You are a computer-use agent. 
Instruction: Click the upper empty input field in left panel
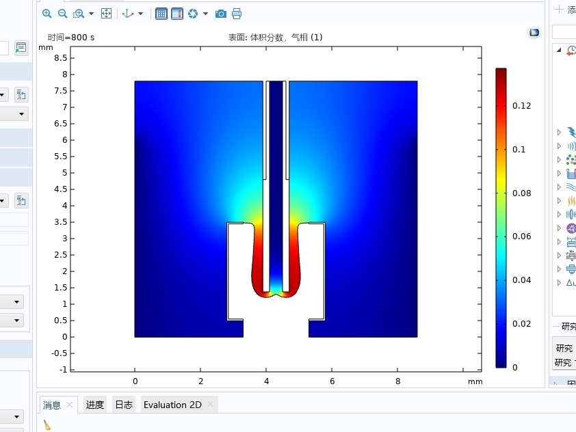[14, 219]
